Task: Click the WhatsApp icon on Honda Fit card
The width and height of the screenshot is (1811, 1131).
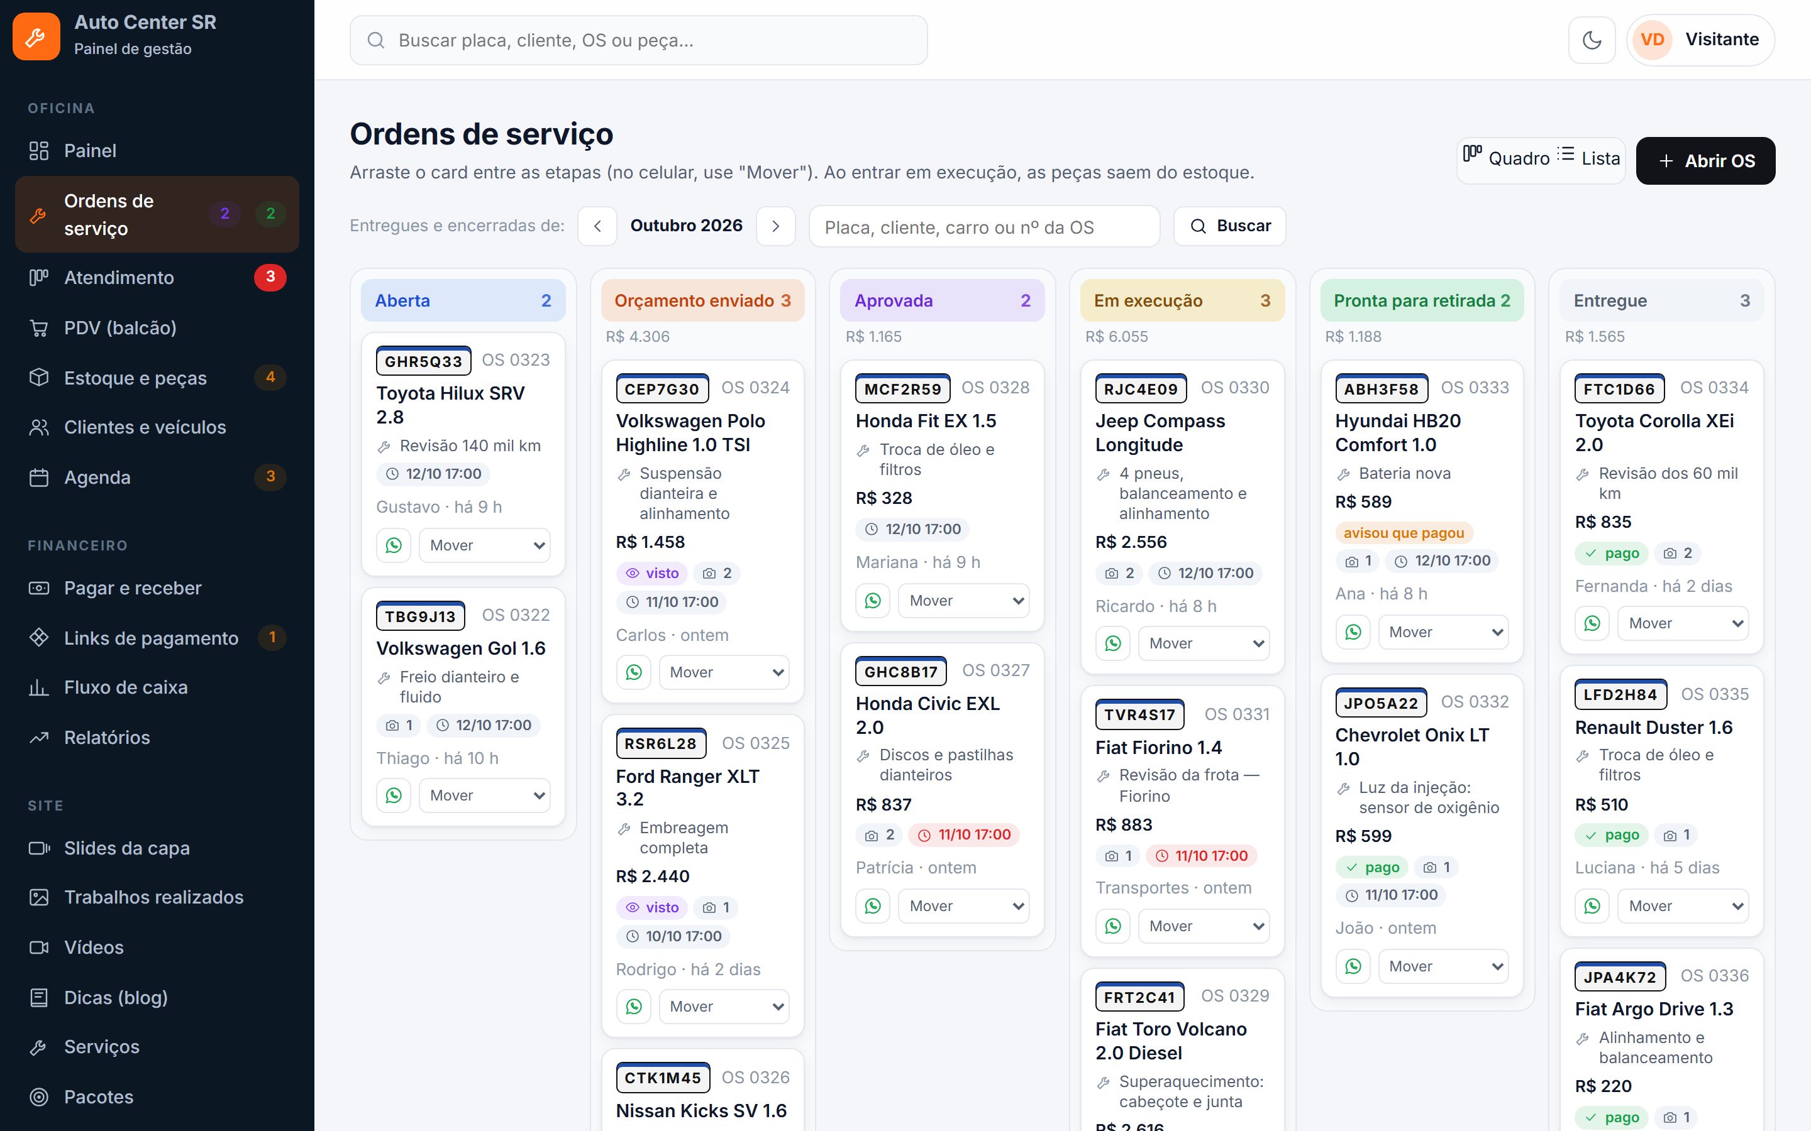Action: coord(873,601)
